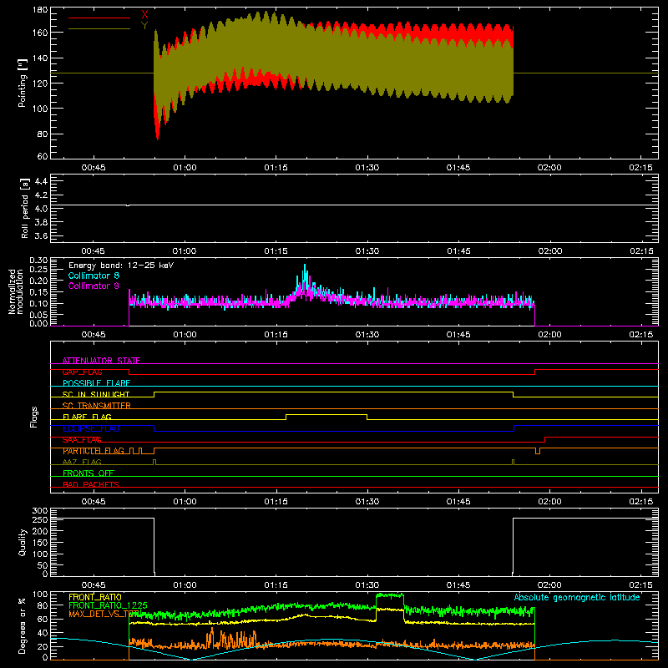Click the Roll period axis title
Screen dimensions: 668x668
tap(24, 208)
